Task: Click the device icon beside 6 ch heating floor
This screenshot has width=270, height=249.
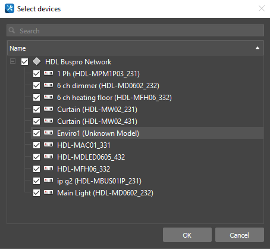Action: tap(48, 97)
